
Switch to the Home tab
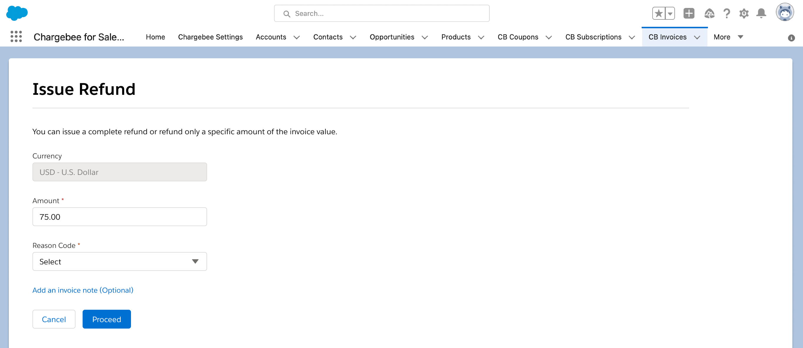(155, 37)
